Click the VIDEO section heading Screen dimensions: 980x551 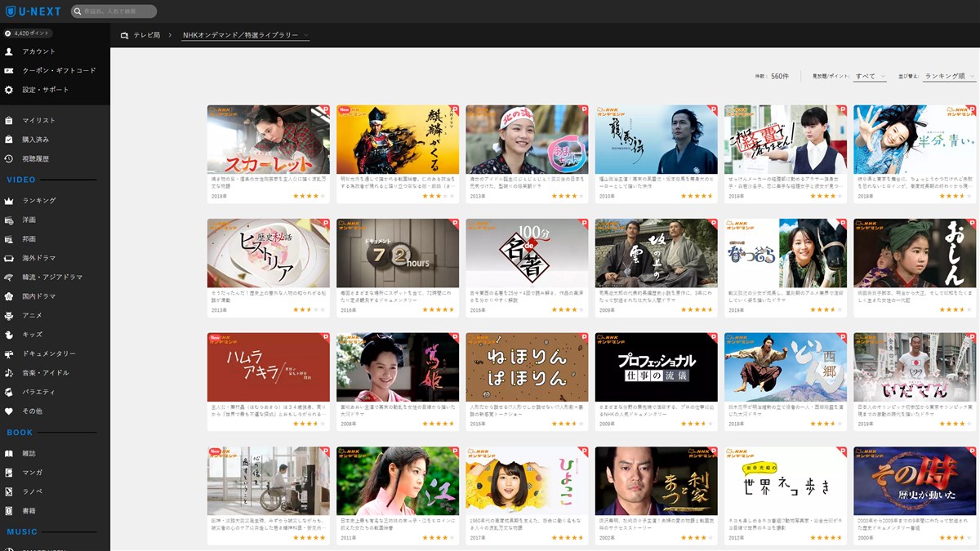click(x=21, y=180)
